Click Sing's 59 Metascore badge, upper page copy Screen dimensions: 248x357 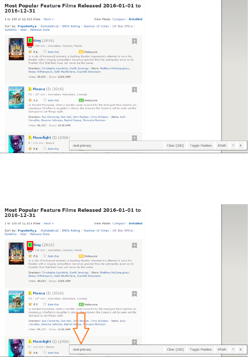pos(81,52)
